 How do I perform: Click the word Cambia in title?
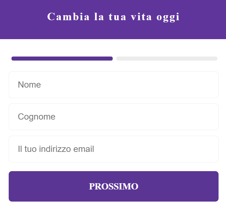(68, 16)
